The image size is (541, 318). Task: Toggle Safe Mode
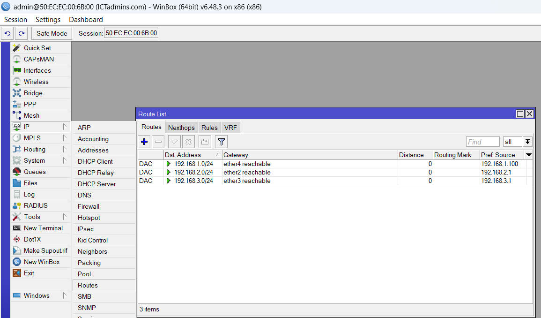[51, 33]
